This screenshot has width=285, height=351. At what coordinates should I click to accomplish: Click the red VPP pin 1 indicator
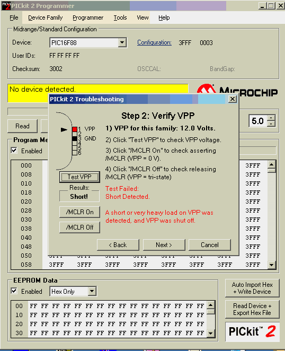click(75, 129)
